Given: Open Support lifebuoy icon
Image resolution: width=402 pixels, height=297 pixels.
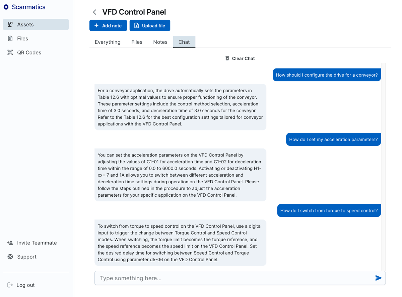Looking at the screenshot, I should (x=10, y=257).
